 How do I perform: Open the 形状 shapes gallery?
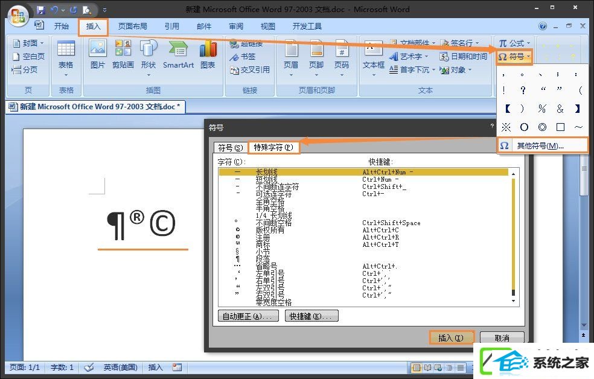click(x=148, y=58)
